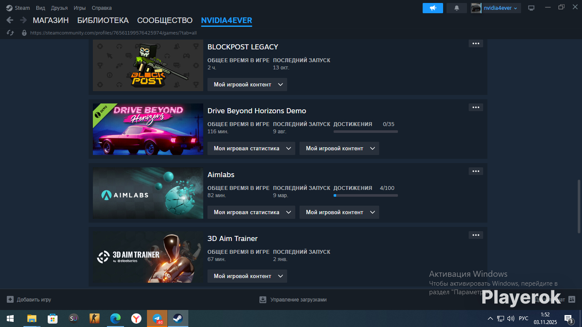Open Windows notification center icon

[x=568, y=318]
